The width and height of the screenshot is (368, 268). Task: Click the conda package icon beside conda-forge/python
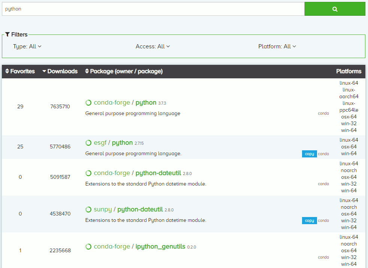point(88,102)
